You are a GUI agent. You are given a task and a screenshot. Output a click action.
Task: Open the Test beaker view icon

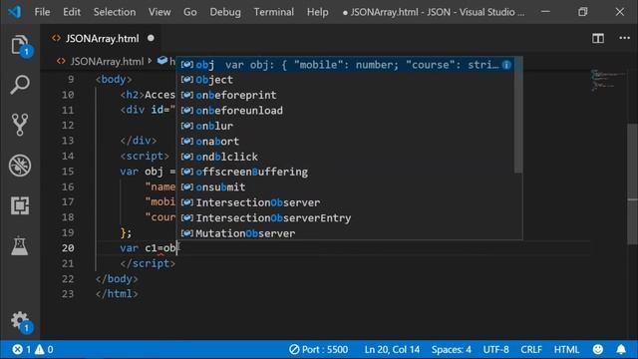pos(20,246)
